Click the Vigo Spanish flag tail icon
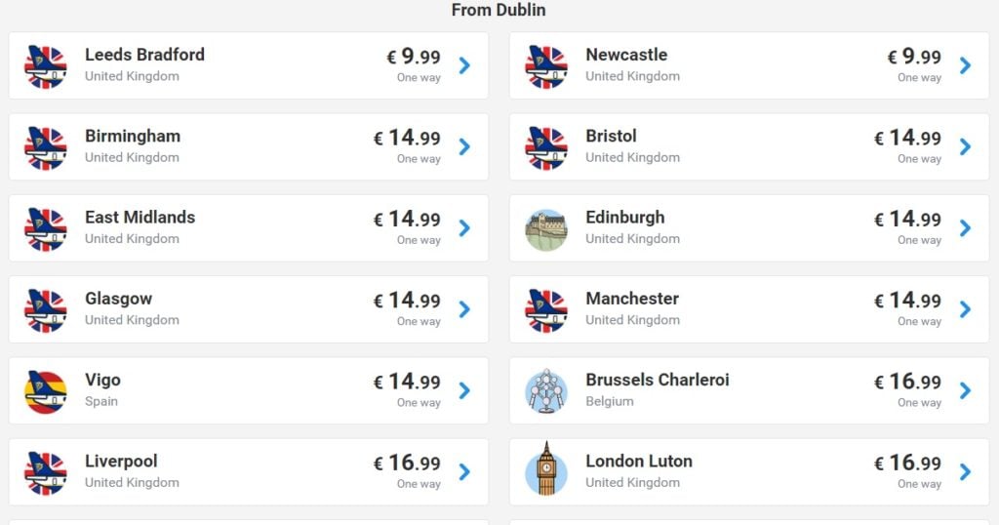Screen dimensions: 999x525 [45, 392]
